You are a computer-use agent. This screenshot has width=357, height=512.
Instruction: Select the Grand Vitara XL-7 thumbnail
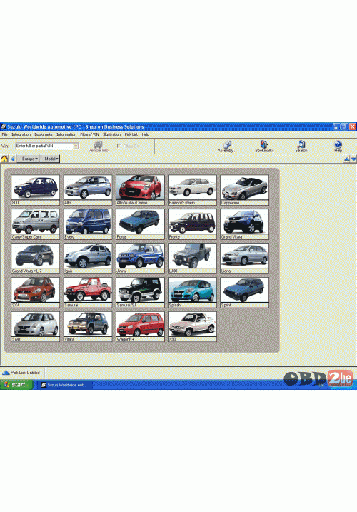pos(35,258)
